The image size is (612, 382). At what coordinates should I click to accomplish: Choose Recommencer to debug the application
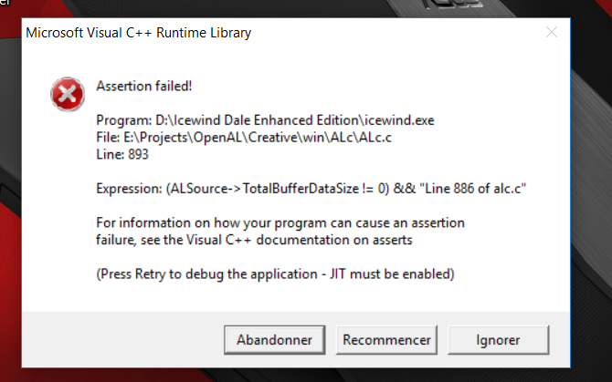coord(386,340)
